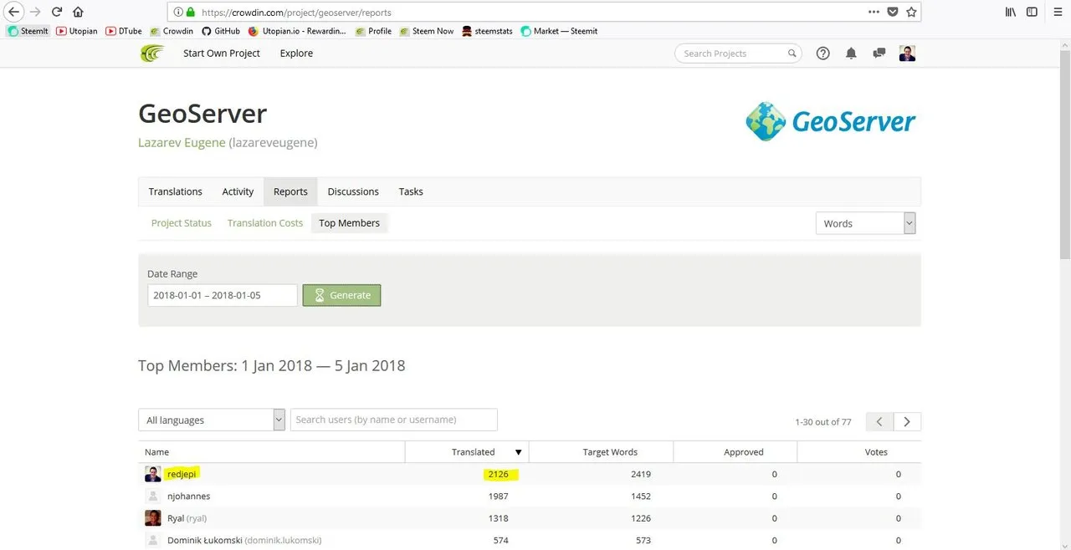Select the Reports tab
The height and width of the screenshot is (550, 1071).
coord(290,191)
